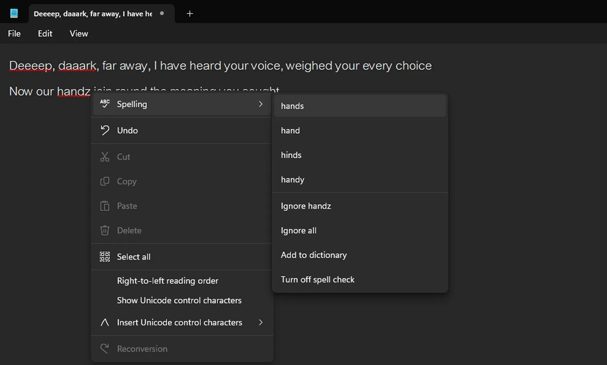This screenshot has height=365, width=607.
Task: Open the View menu
Action: pos(79,34)
